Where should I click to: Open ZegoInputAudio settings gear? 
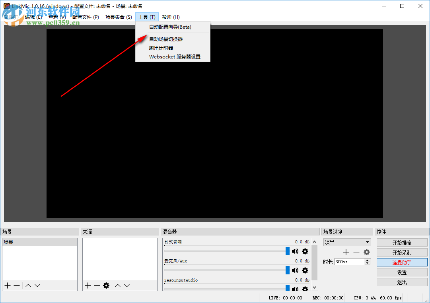(305, 288)
